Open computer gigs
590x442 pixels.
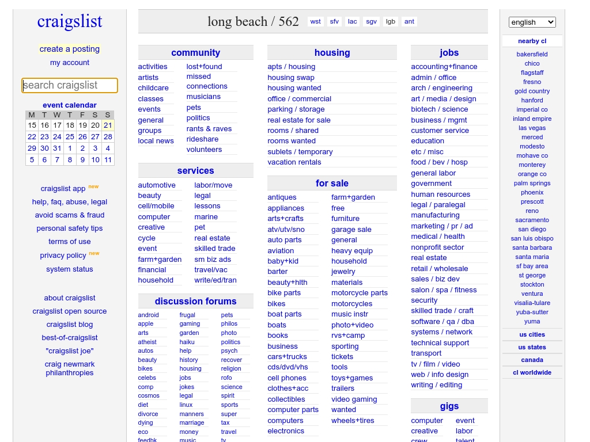tap(427, 421)
